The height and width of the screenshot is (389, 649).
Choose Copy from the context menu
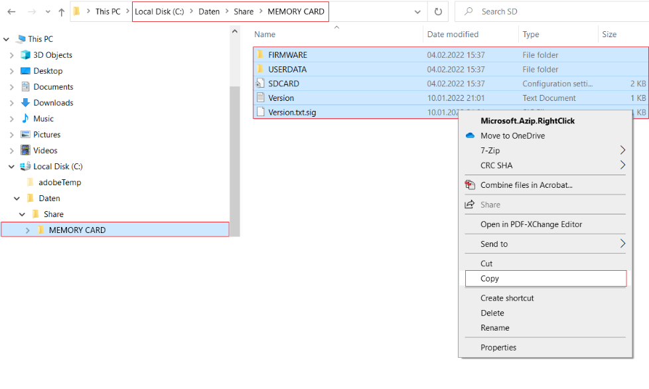[x=490, y=279]
